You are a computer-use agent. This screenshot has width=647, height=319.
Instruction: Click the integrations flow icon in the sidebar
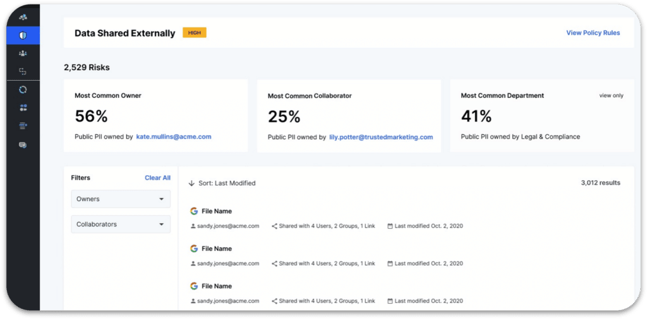[x=23, y=72]
